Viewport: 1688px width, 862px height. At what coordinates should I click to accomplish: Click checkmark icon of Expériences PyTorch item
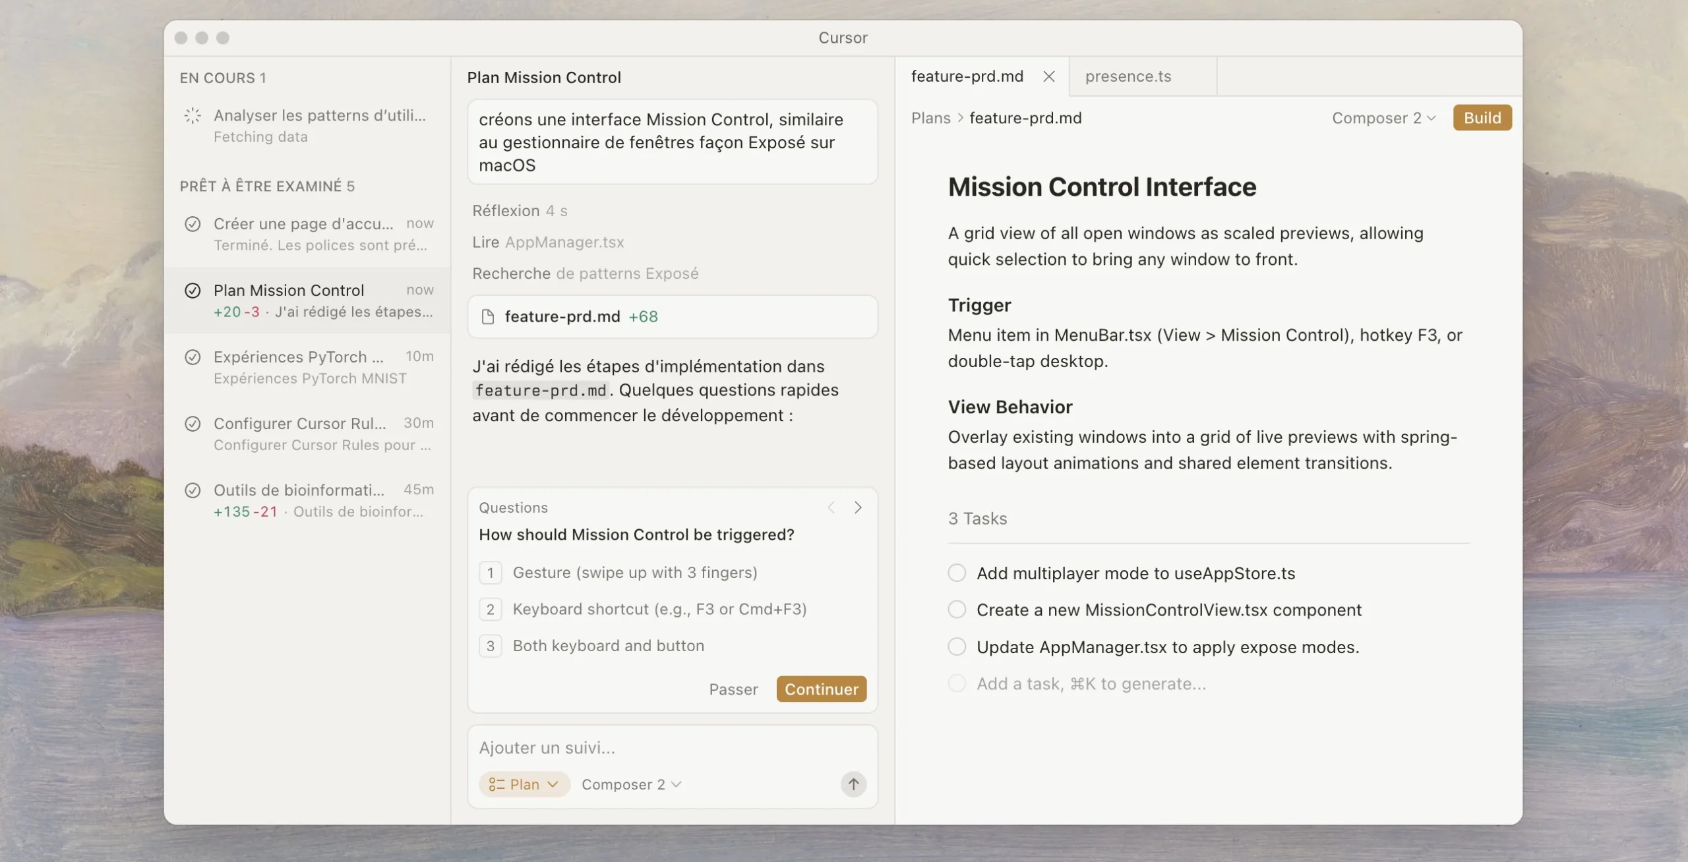point(193,357)
